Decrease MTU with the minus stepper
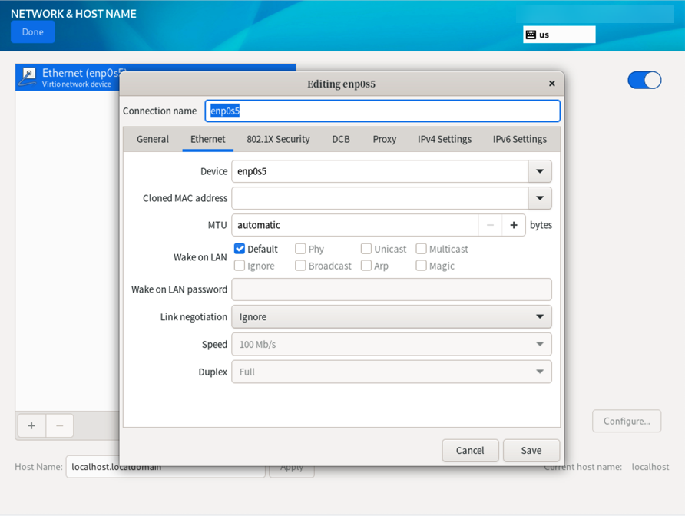685x516 pixels. point(490,225)
